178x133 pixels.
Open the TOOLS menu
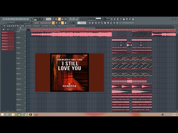pos(24,19)
